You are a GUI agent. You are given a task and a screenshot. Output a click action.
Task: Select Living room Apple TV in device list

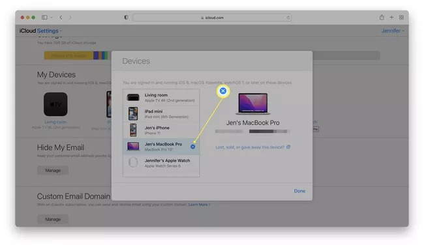click(x=161, y=98)
